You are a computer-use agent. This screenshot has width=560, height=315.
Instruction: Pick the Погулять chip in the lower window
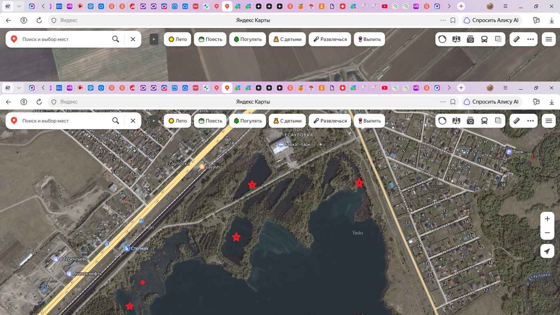click(x=248, y=121)
